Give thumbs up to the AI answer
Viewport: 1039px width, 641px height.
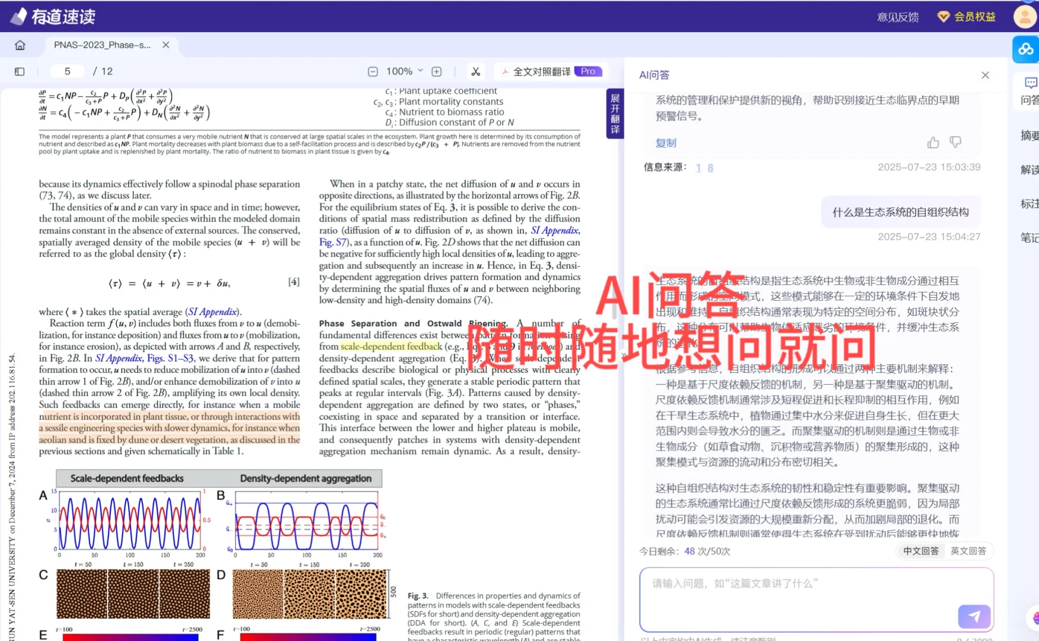(x=933, y=142)
